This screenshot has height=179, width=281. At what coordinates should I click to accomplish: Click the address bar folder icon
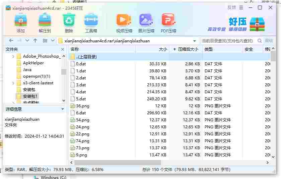click(61, 41)
